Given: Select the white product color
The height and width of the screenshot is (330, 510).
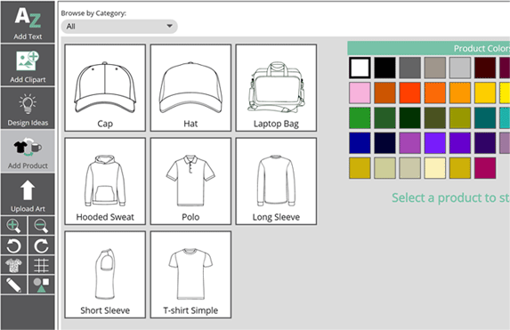Looking at the screenshot, I should (360, 68).
